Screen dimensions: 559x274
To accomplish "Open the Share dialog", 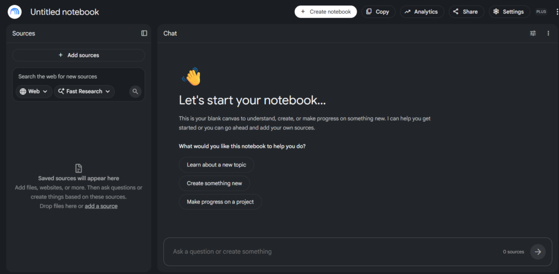I will click(x=466, y=12).
